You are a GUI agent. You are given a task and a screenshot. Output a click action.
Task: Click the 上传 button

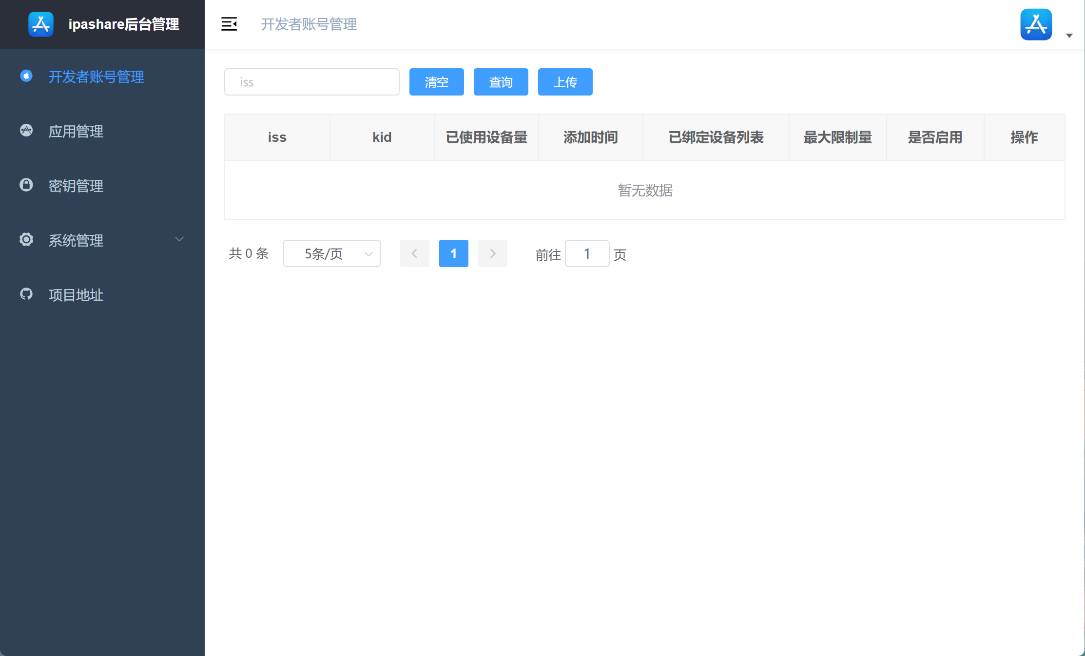click(x=565, y=82)
